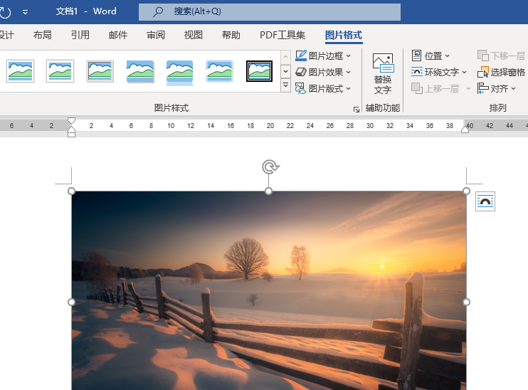
Task: Click the picture layout icon
Action: click(300, 88)
